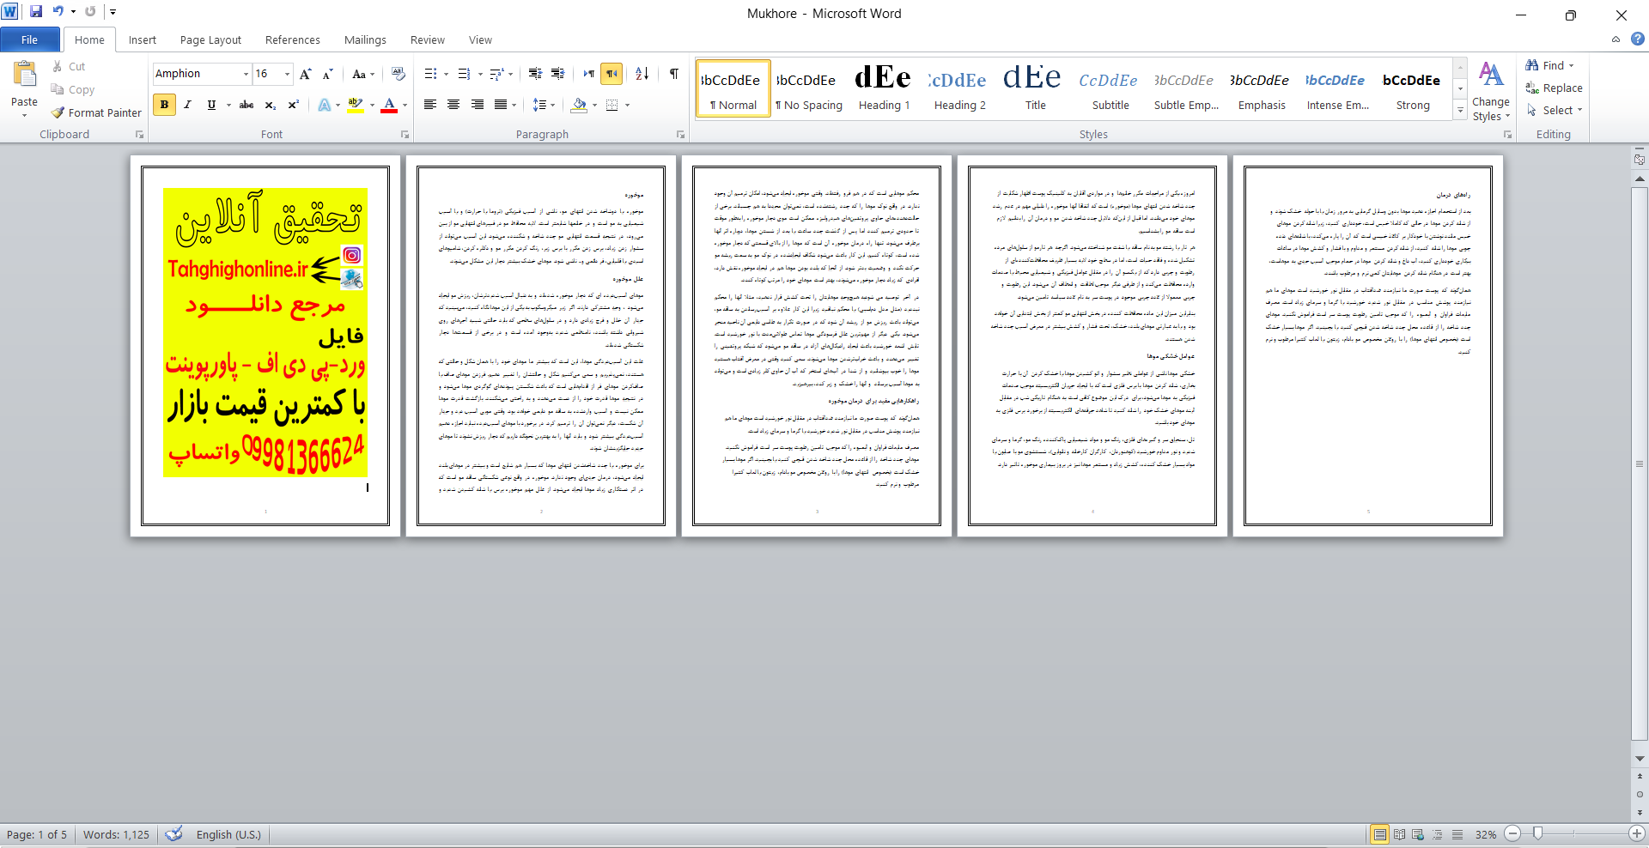Click the Sort icon
Viewport: 1649px width, 848px height.
point(642,74)
